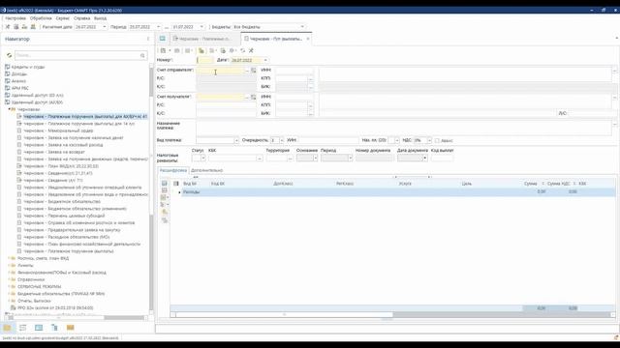Click the pin icon in the main toolbar
620x348 pixels.
(x=7, y=27)
